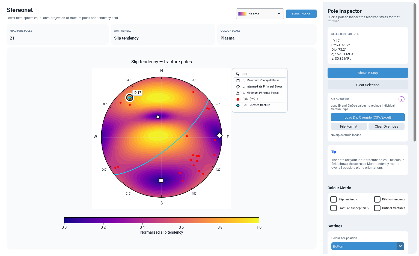
Task: Click the square Maximum Principal Stress legend icon
Action: coord(238,80)
